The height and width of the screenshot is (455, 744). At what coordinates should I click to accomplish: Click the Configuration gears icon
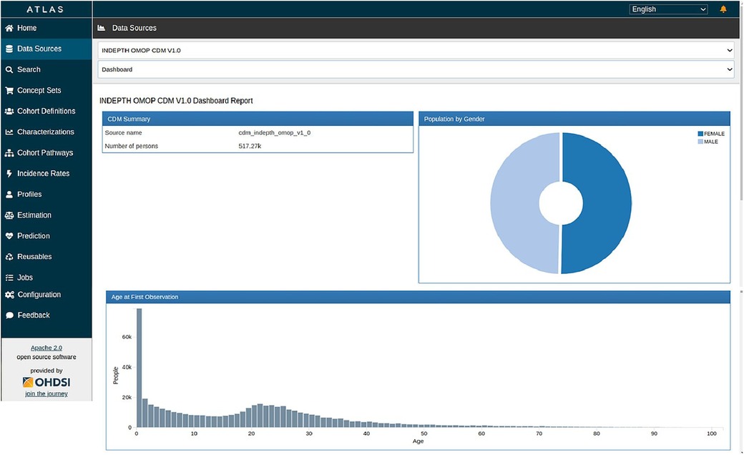point(9,295)
